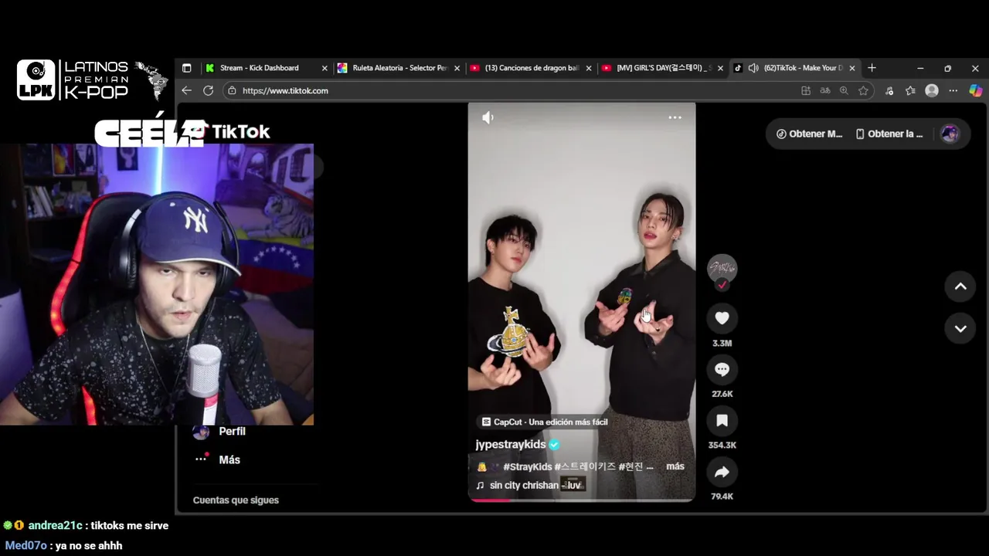Image resolution: width=989 pixels, height=556 pixels.
Task: Like the TikTok video with the heart icon
Action: click(722, 318)
